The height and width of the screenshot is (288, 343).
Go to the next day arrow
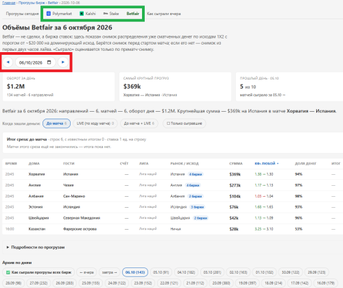63,62
